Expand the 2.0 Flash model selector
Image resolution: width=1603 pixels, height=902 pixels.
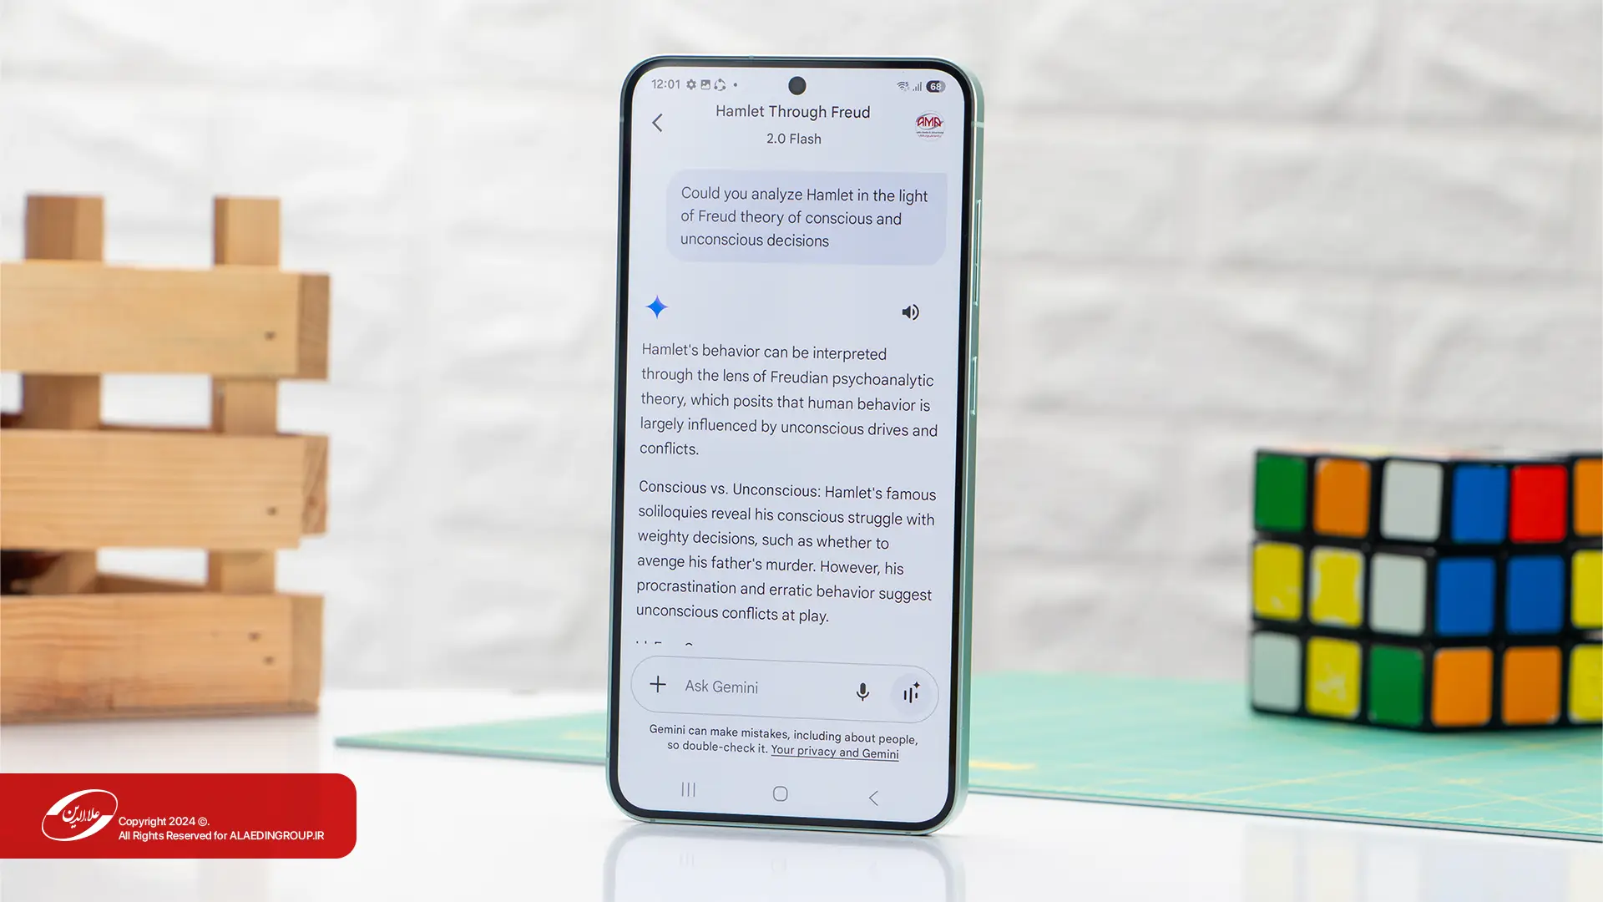pyautogui.click(x=792, y=138)
